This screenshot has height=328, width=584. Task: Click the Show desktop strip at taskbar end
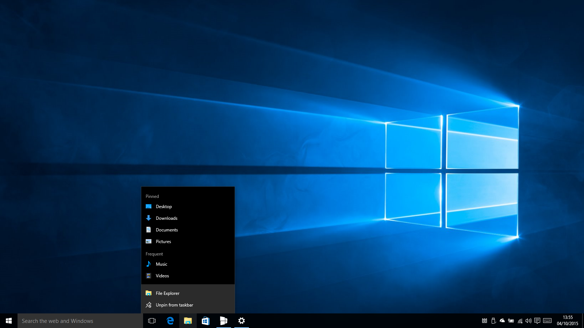(x=583, y=321)
